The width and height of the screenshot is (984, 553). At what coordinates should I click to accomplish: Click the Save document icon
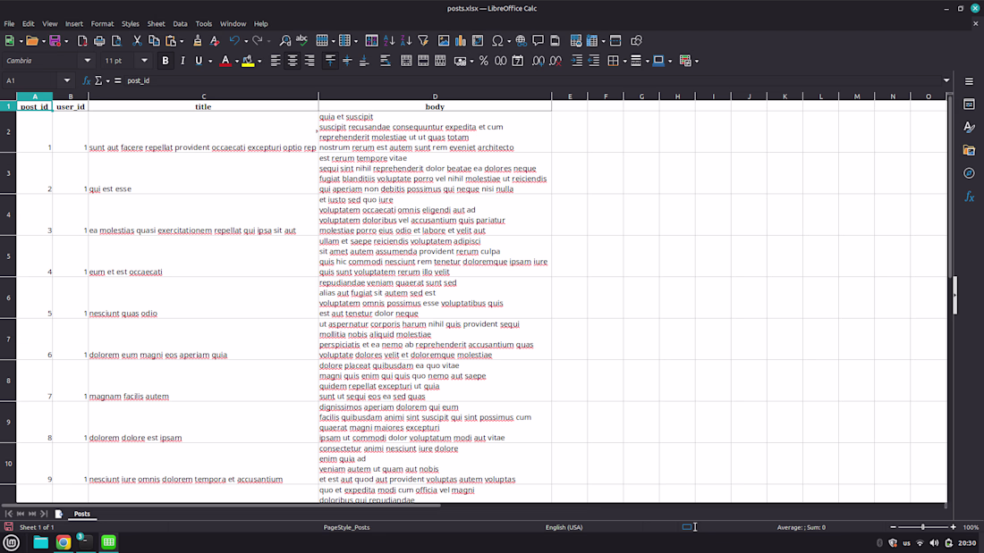(55, 41)
